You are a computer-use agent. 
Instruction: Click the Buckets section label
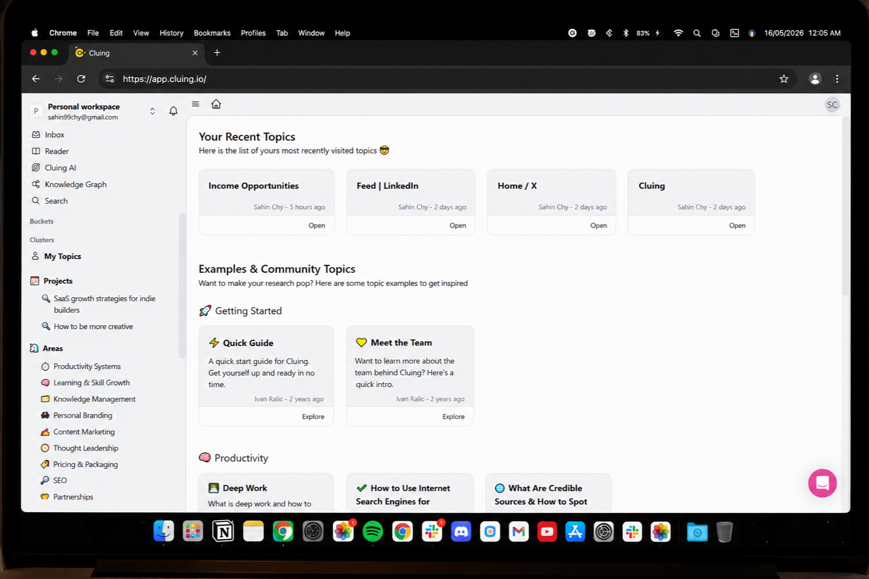tap(42, 221)
